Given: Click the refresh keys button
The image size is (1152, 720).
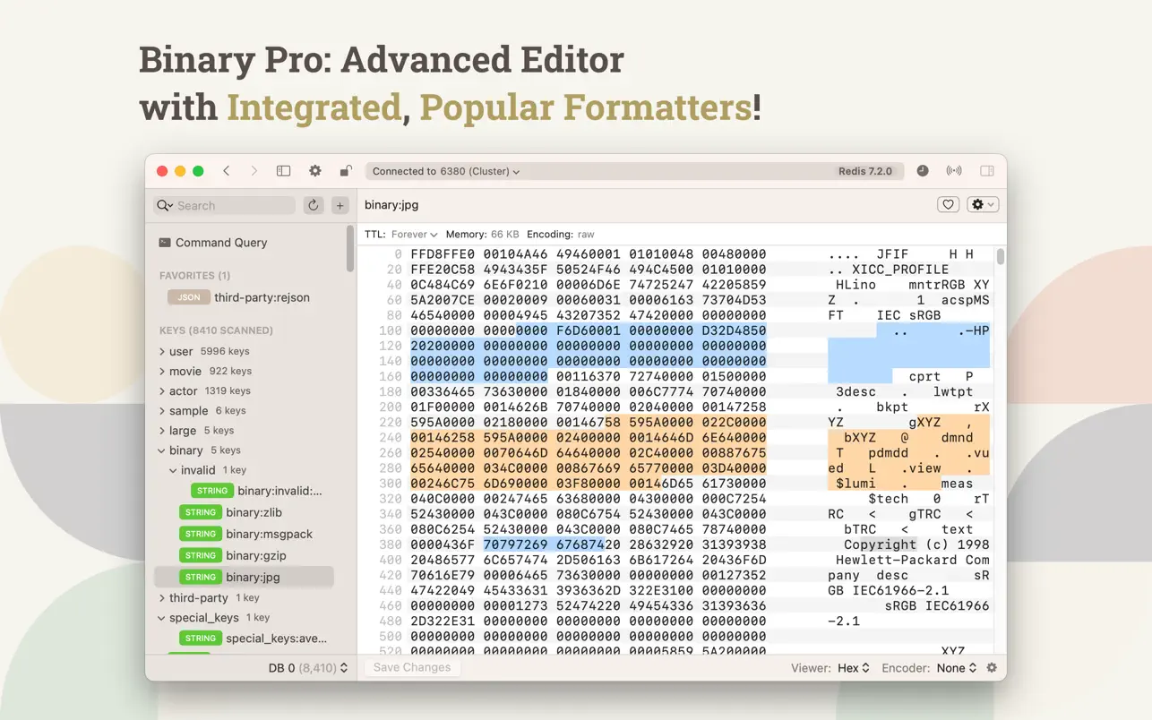Looking at the screenshot, I should [x=314, y=205].
